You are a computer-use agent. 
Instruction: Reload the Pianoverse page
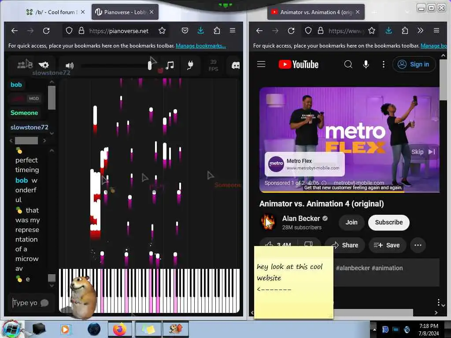46,30
